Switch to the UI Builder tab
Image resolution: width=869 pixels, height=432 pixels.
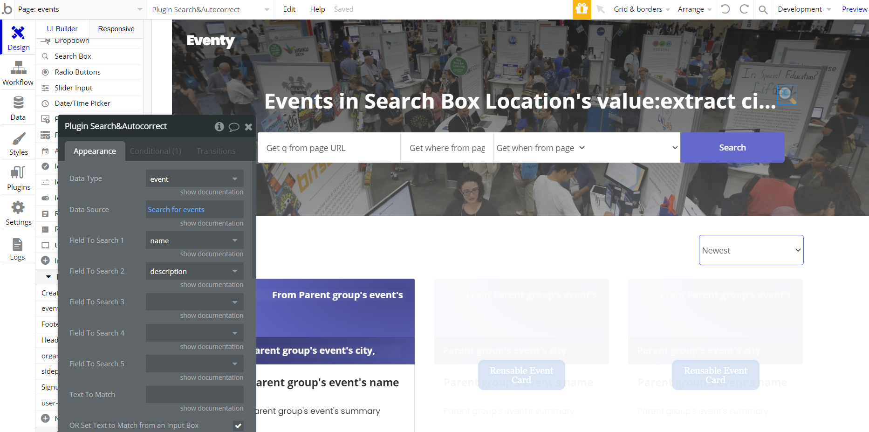pos(62,29)
